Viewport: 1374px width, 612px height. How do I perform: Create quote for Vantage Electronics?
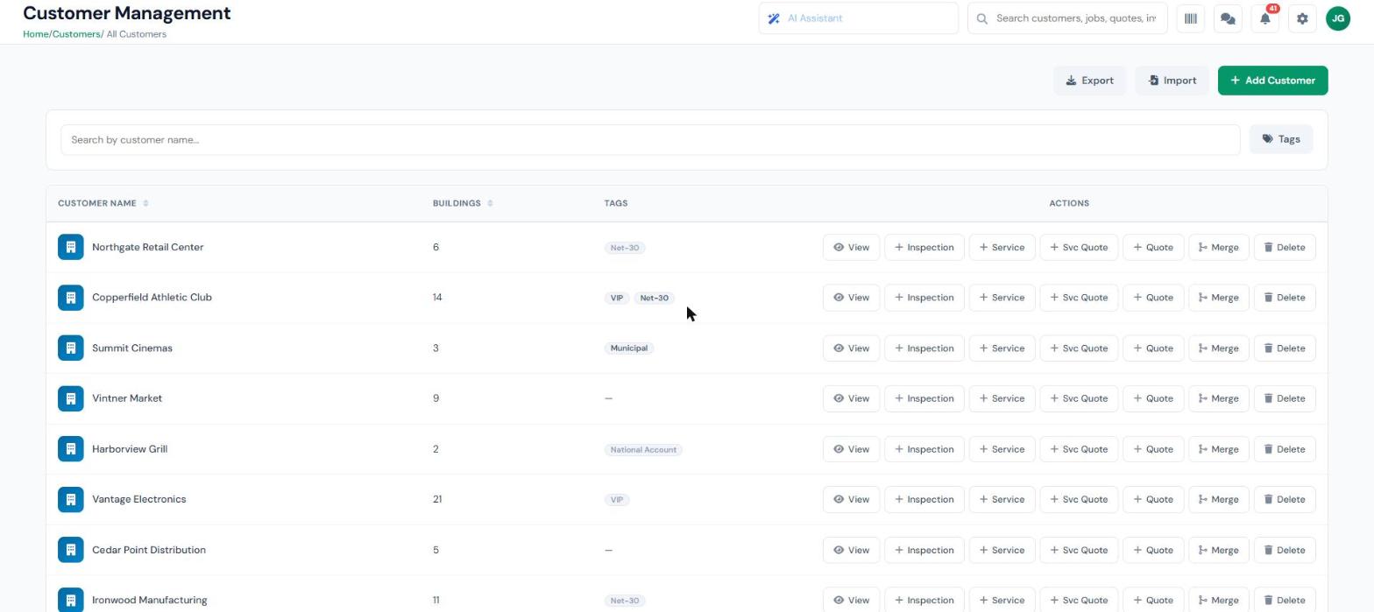pos(1153,499)
